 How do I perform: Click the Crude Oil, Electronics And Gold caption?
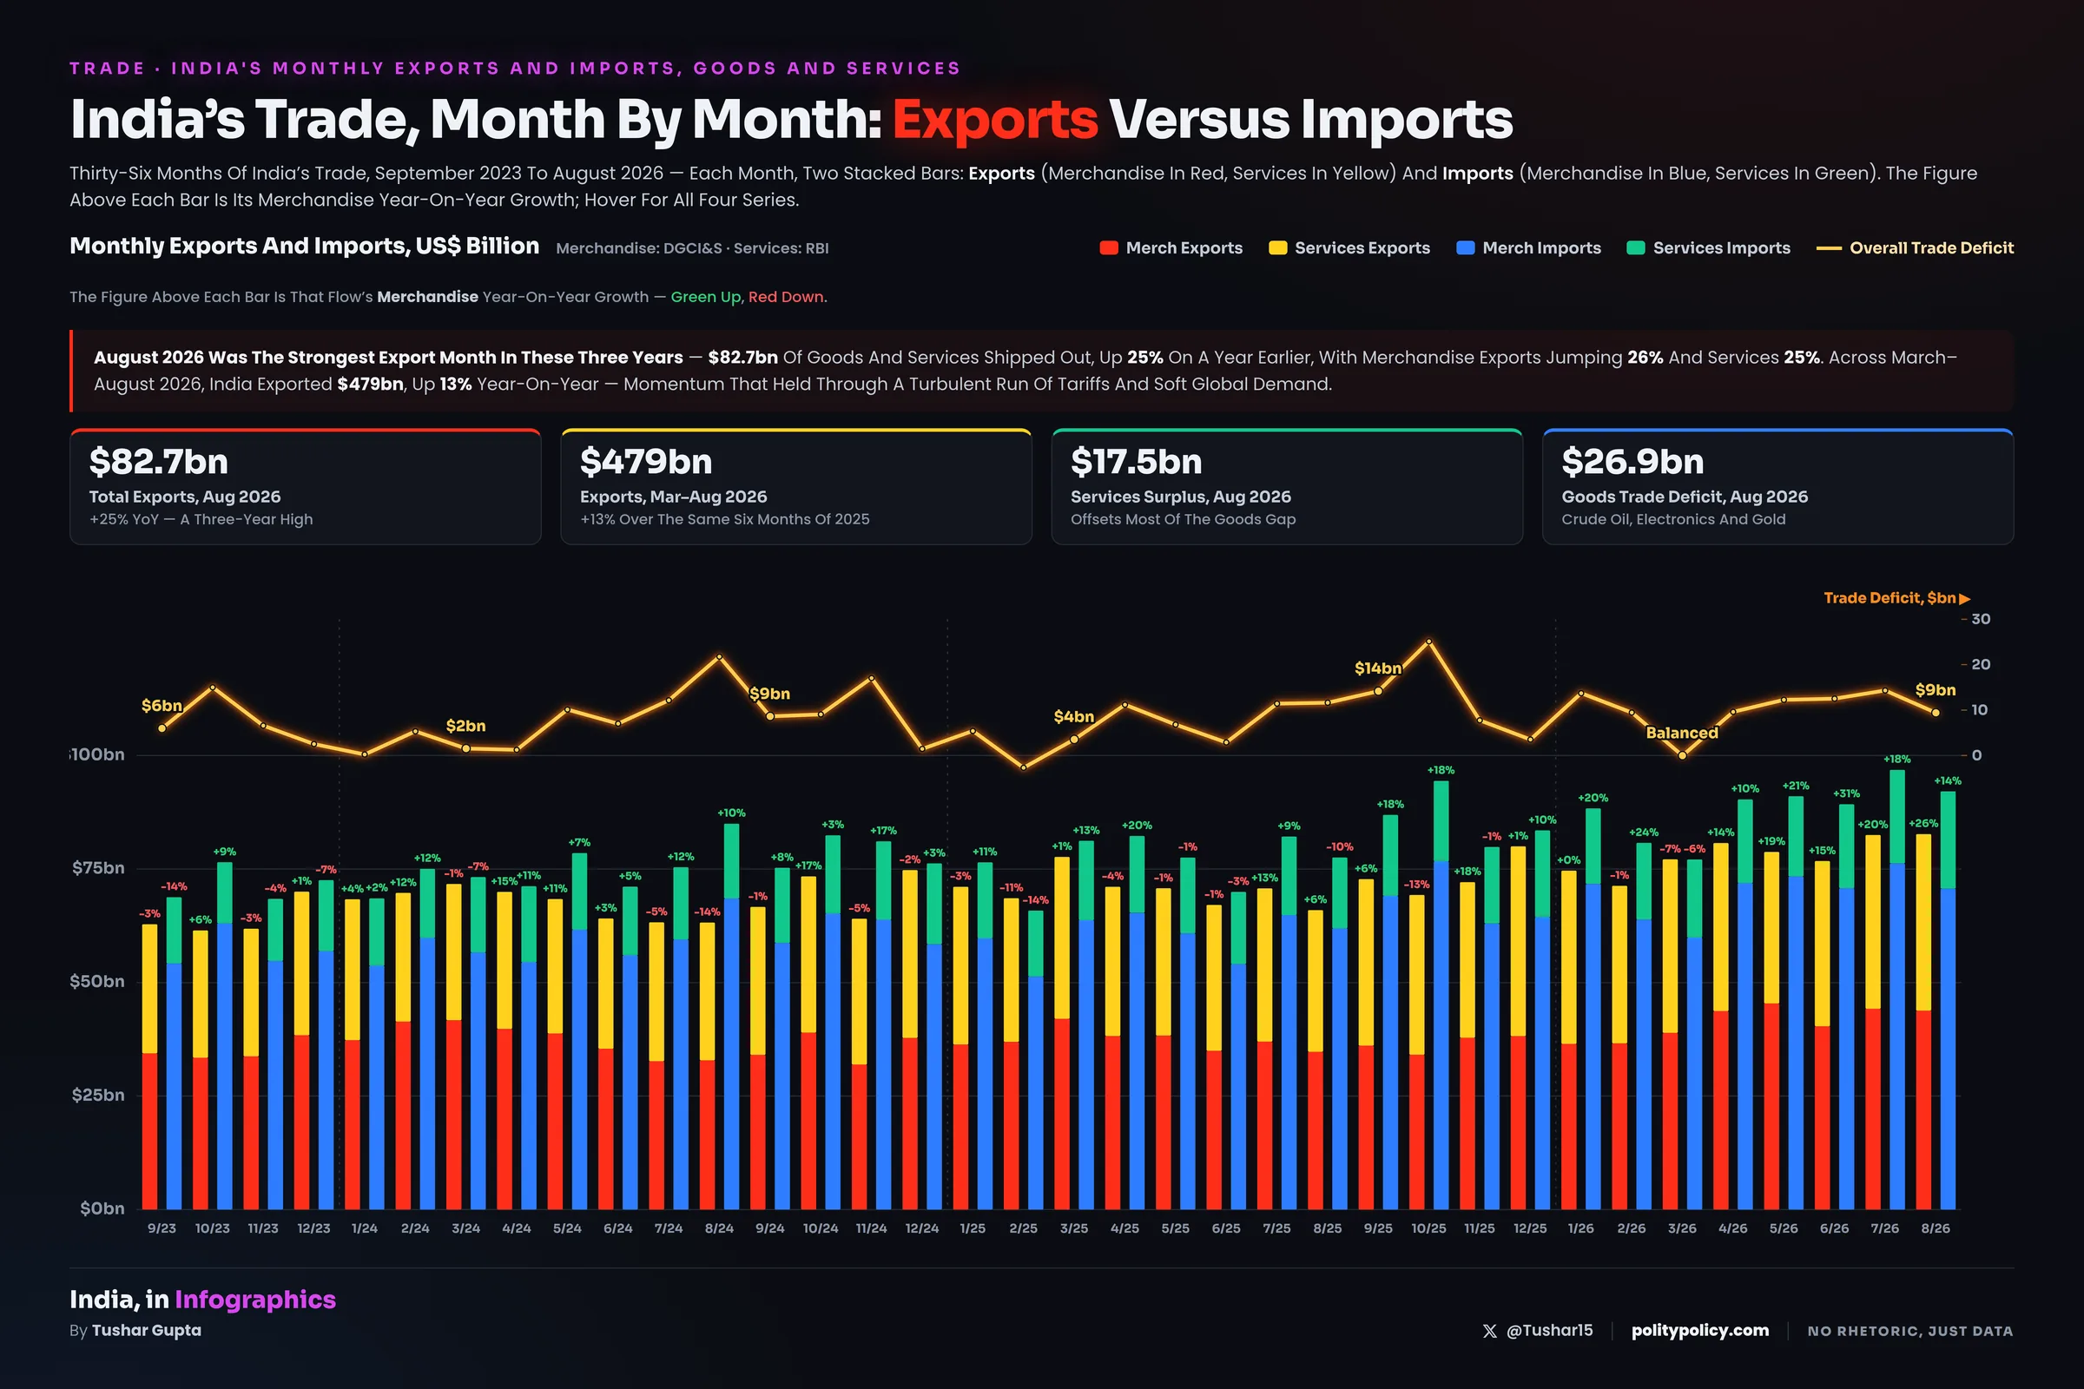point(1673,519)
